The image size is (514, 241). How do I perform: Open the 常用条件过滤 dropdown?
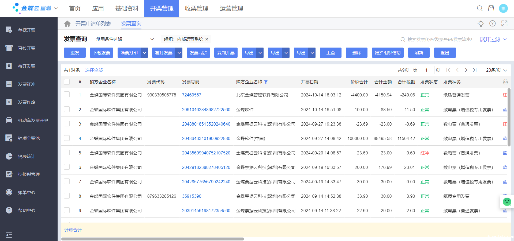click(x=125, y=39)
